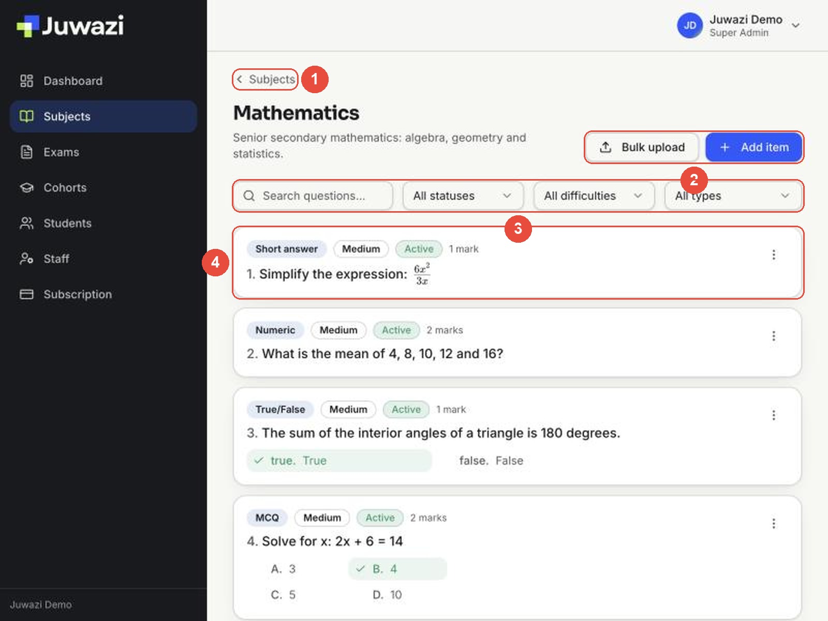The width and height of the screenshot is (828, 621).
Task: Open the All difficulties dropdown
Action: 594,196
